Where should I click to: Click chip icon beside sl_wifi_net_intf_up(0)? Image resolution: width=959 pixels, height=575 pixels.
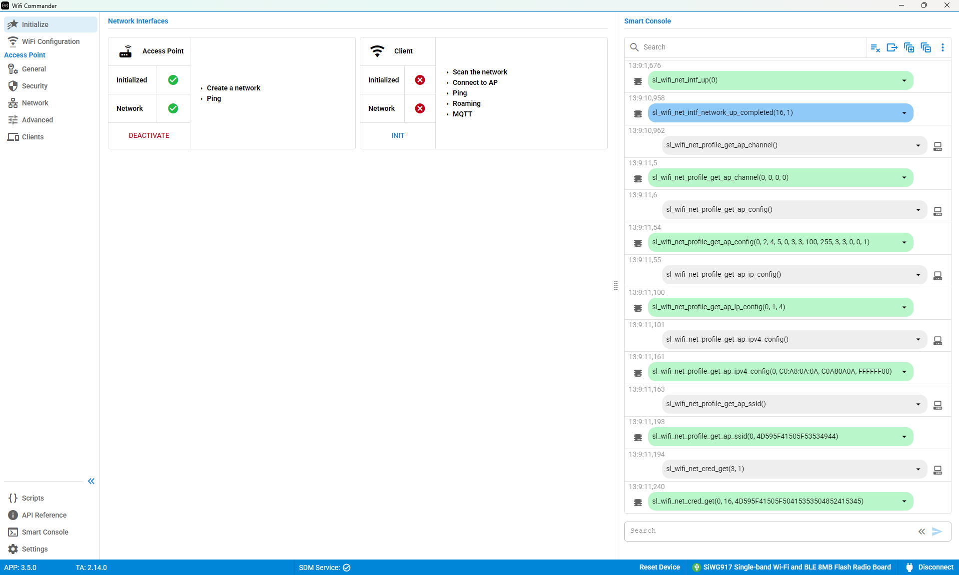638,81
